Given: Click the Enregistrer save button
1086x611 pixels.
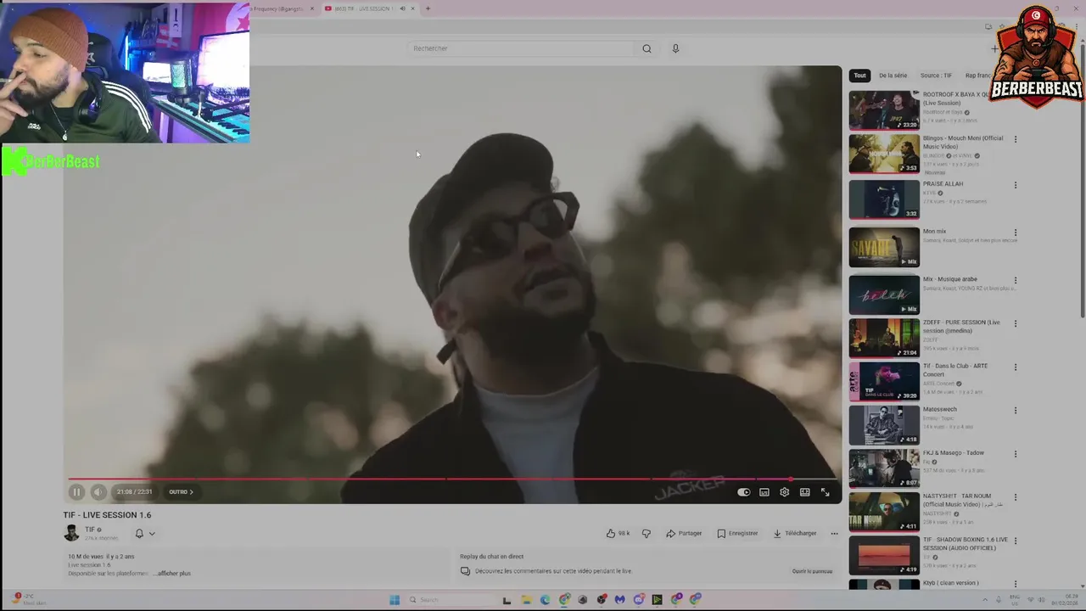Looking at the screenshot, I should 737,534.
